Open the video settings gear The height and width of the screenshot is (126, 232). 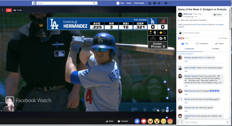[167, 111]
